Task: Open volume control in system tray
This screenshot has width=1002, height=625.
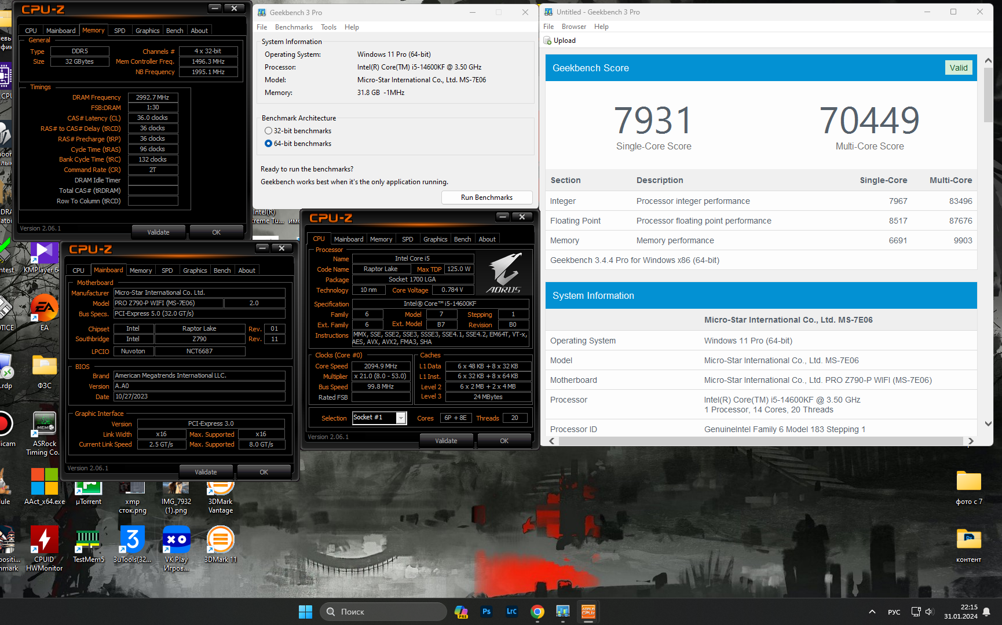Action: click(929, 612)
